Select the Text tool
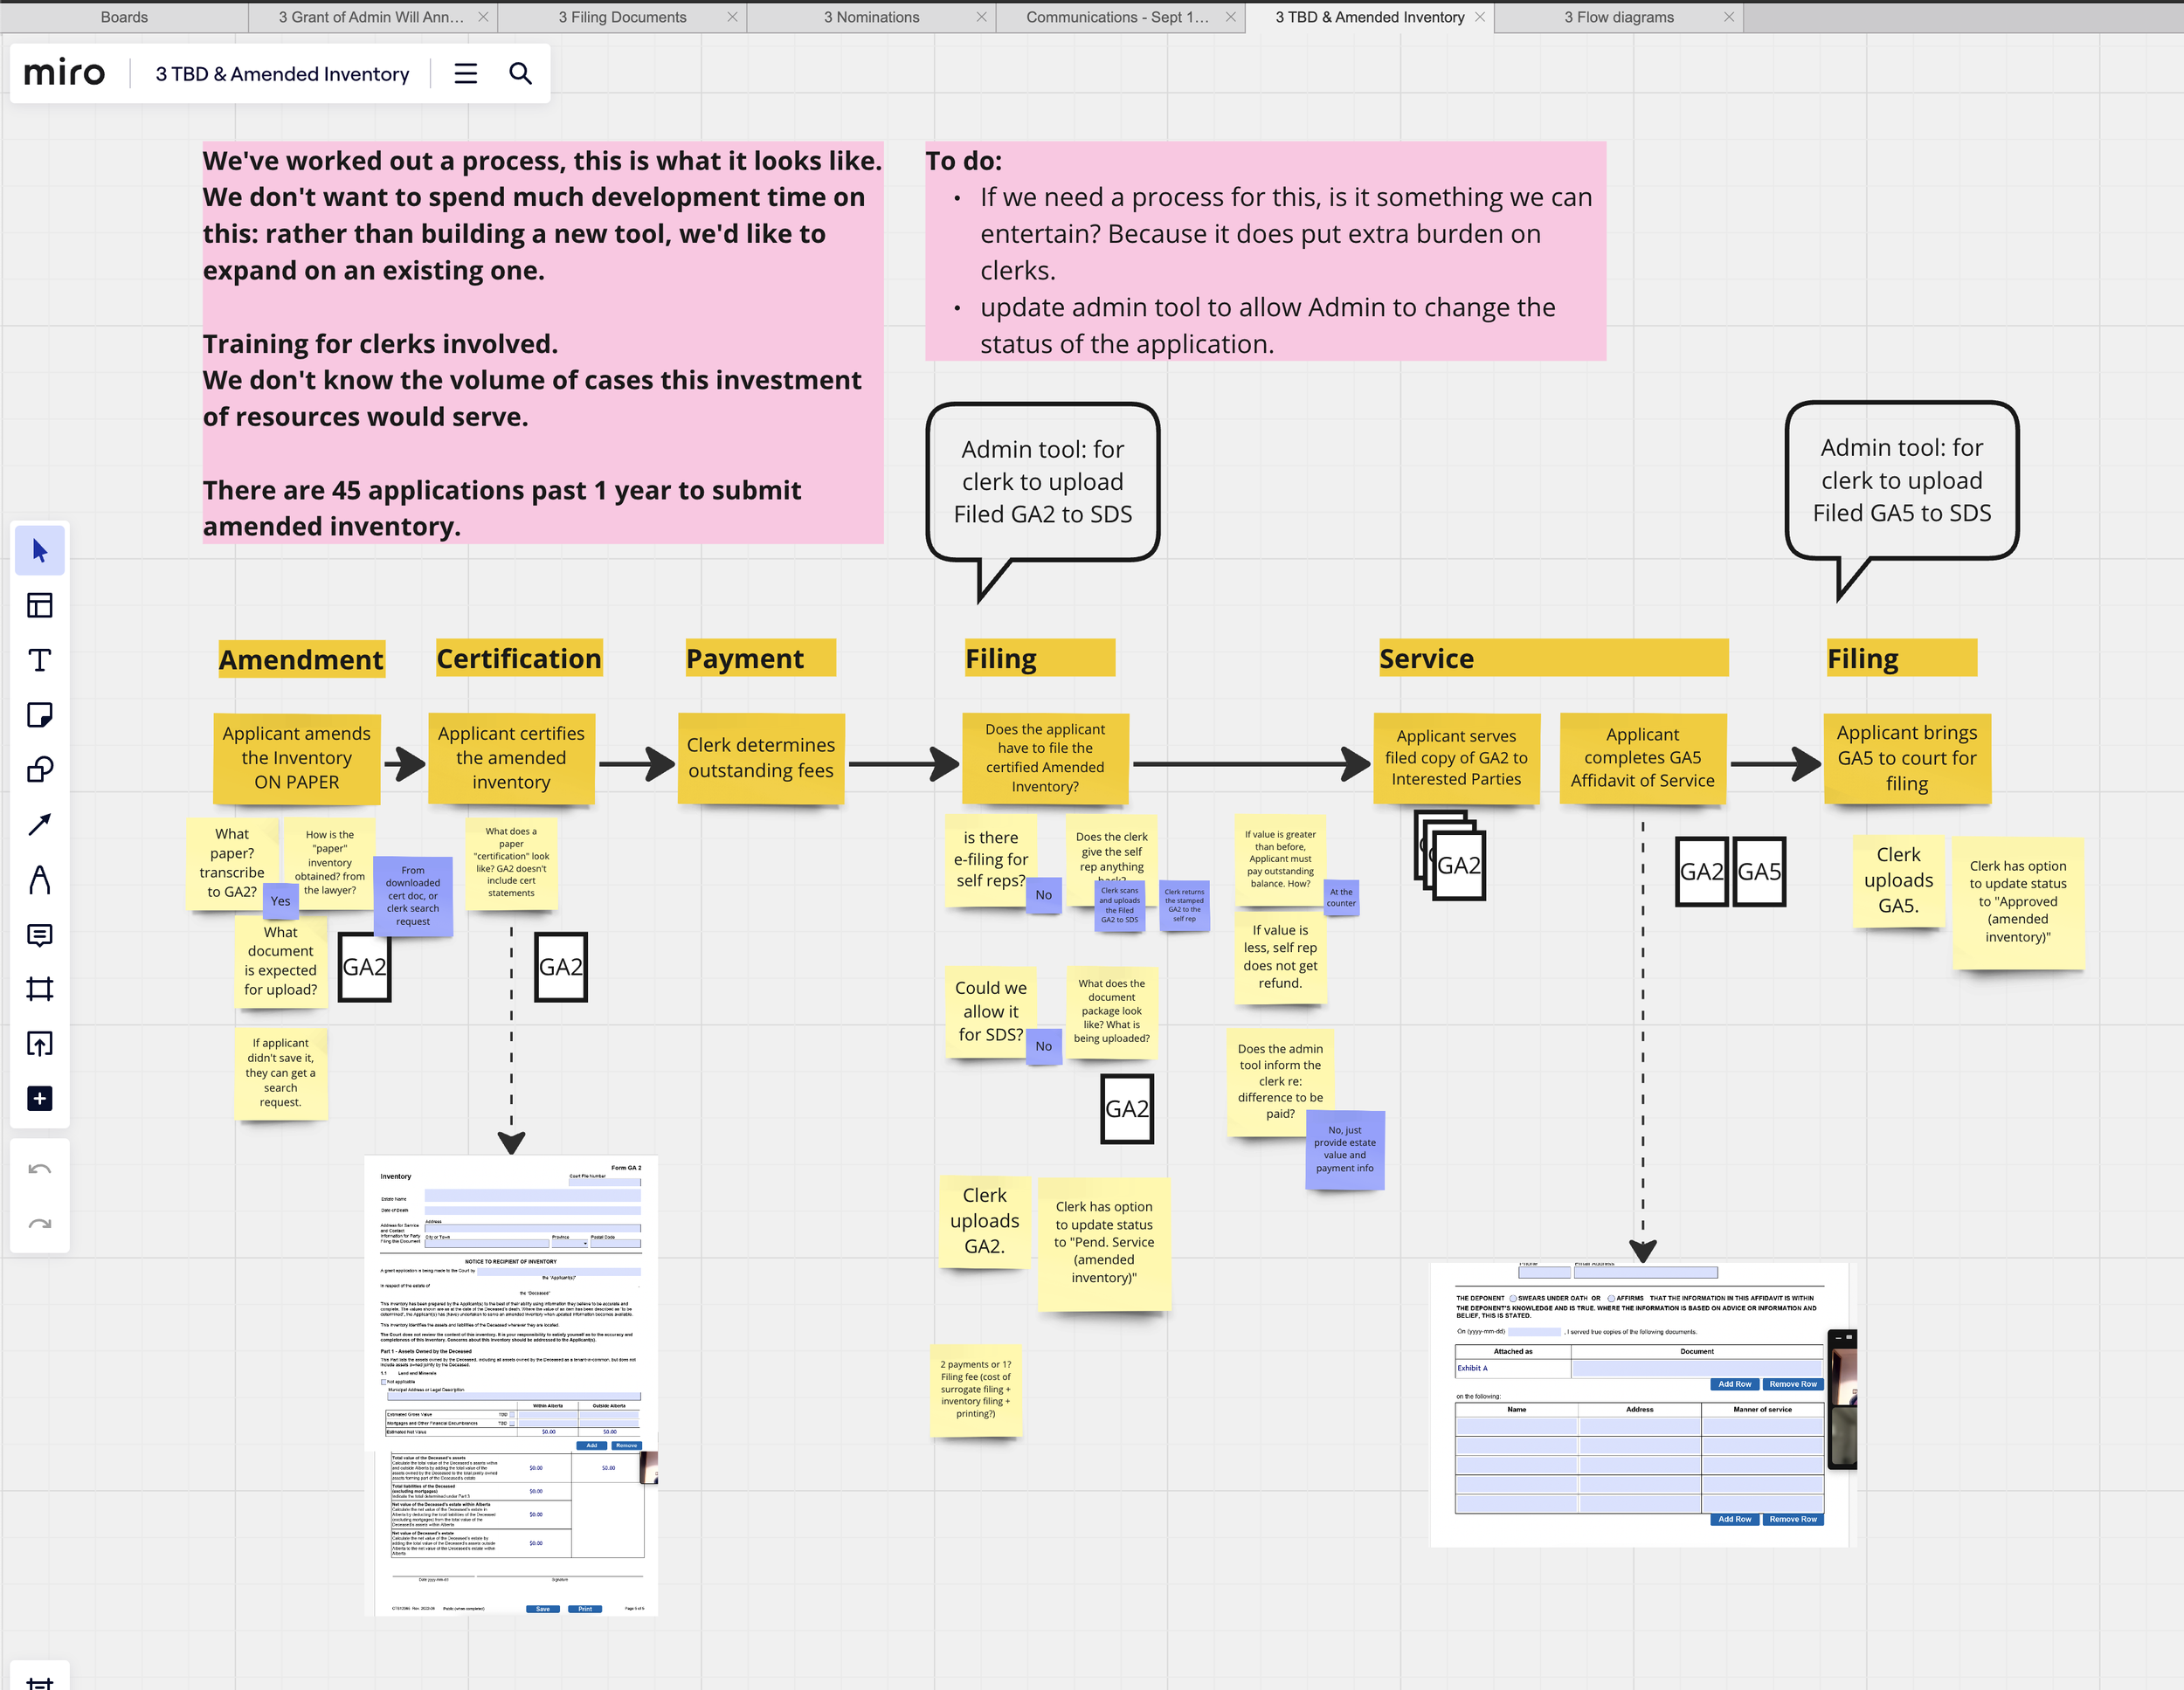Image resolution: width=2184 pixels, height=1690 pixels. coord(40,660)
